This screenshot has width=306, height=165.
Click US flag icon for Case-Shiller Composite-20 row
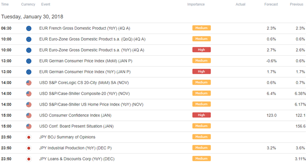[x=29, y=94]
